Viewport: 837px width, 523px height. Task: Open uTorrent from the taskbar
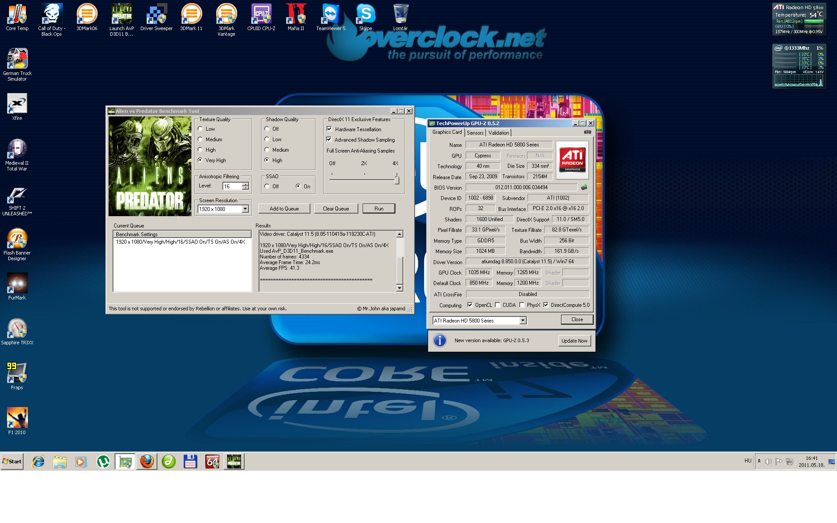pos(103,461)
